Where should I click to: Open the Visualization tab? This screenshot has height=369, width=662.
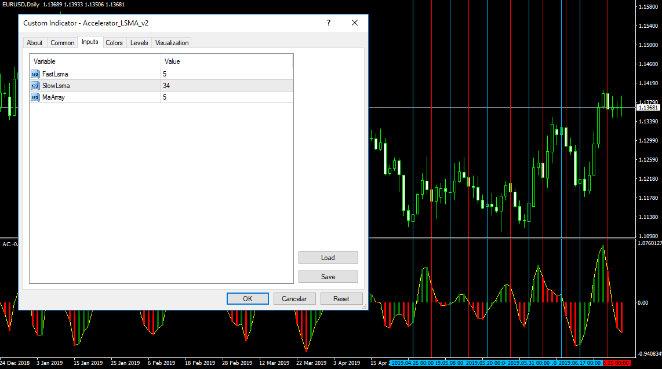[172, 43]
